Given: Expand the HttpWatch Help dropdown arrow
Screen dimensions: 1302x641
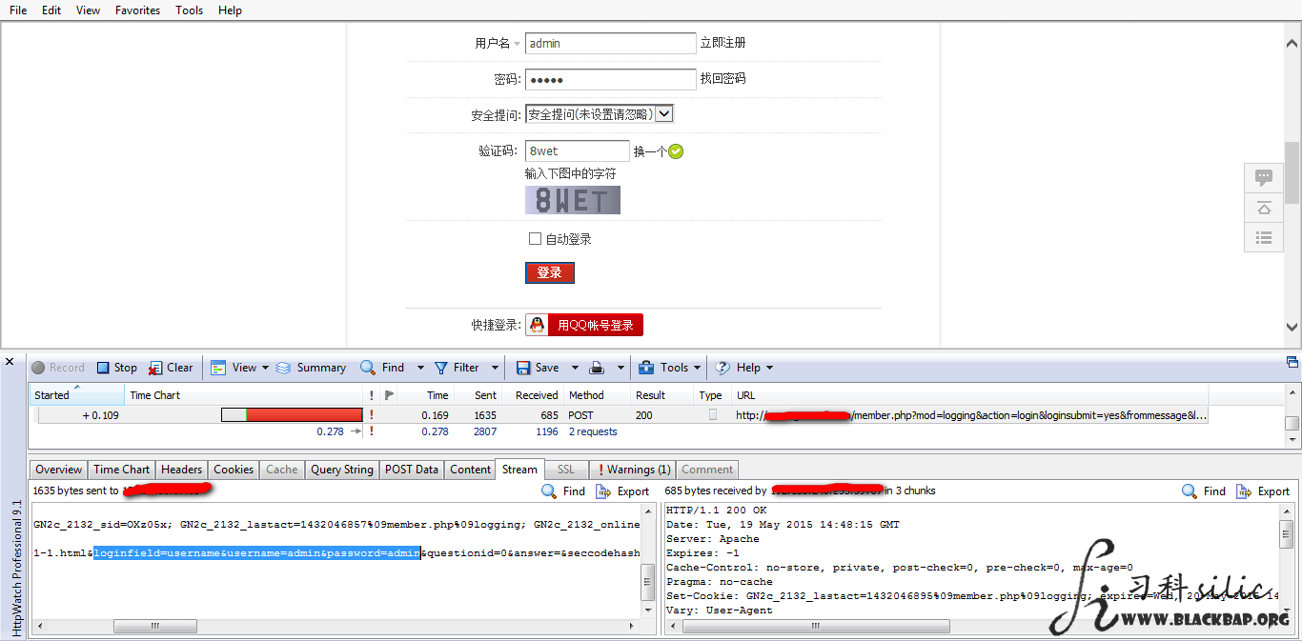Looking at the screenshot, I should (x=770, y=368).
